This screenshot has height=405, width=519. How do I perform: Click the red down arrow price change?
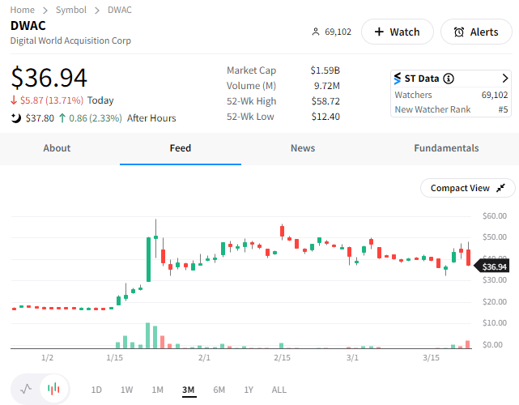[x=14, y=100]
